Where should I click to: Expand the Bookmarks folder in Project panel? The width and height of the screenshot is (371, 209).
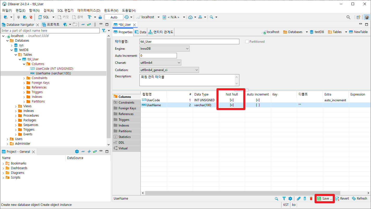(x=3, y=163)
